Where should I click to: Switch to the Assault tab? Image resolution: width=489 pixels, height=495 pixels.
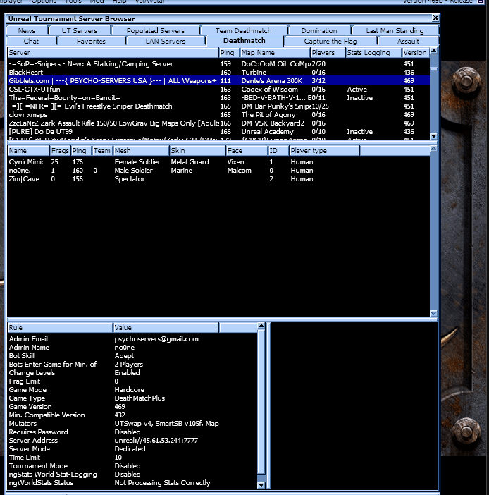[408, 42]
